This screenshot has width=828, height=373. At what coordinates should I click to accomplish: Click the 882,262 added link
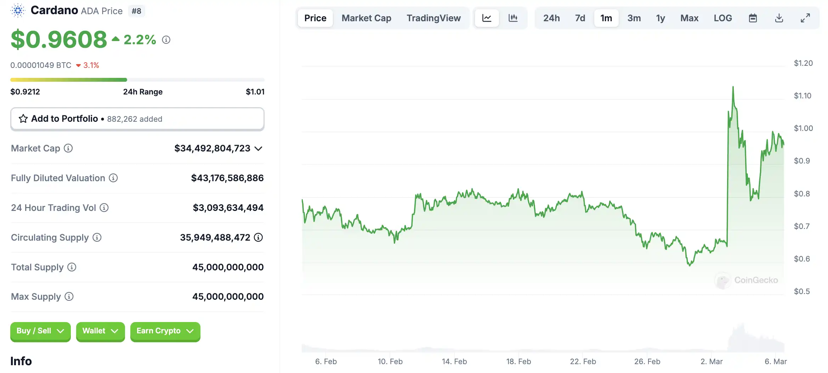135,119
